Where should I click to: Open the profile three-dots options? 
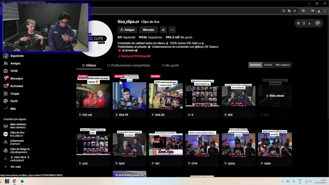point(172,30)
